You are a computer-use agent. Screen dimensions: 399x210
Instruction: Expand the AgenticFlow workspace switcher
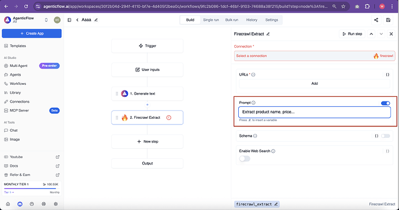(x=46, y=20)
